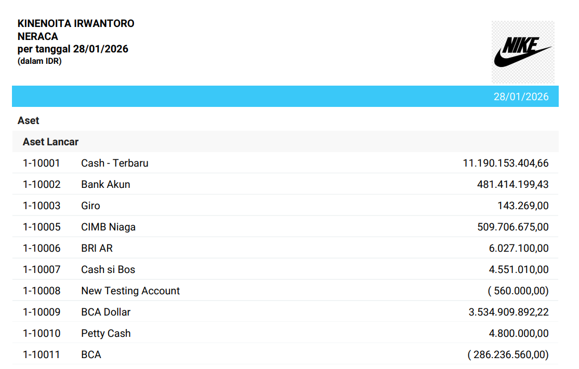The height and width of the screenshot is (369, 579).
Task: Select the Petty Cash account name
Action: coord(106,333)
